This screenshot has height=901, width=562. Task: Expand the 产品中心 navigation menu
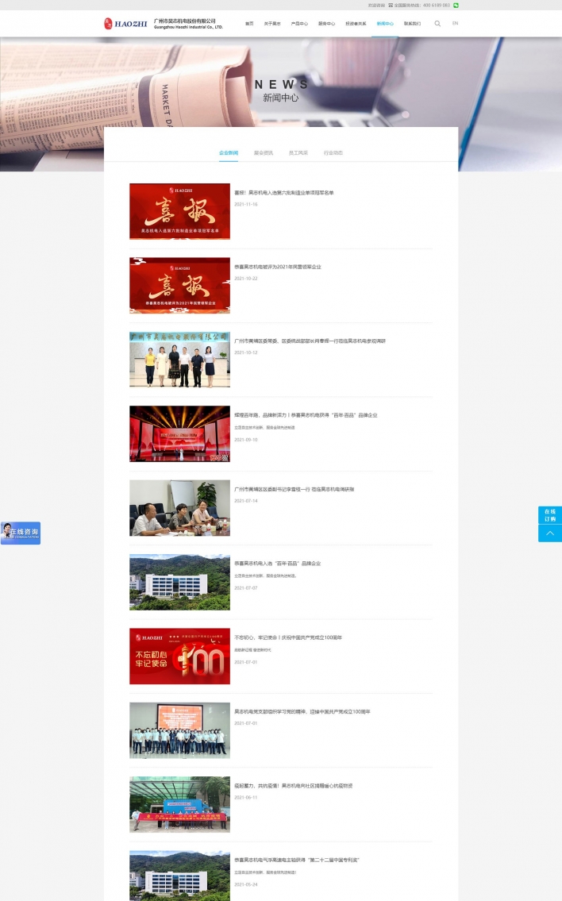point(299,24)
